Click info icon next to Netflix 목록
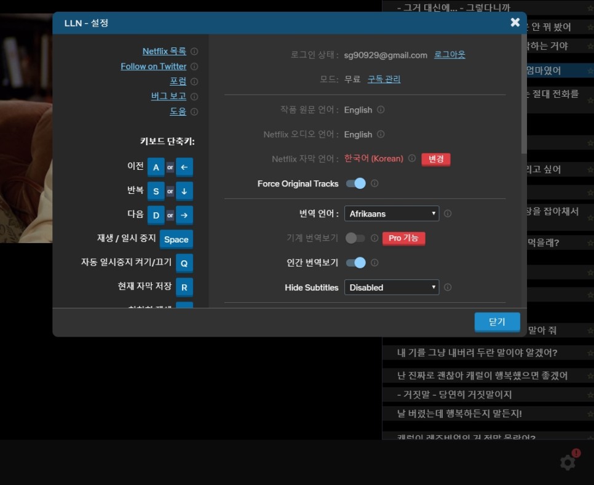The height and width of the screenshot is (485, 594). tap(194, 51)
